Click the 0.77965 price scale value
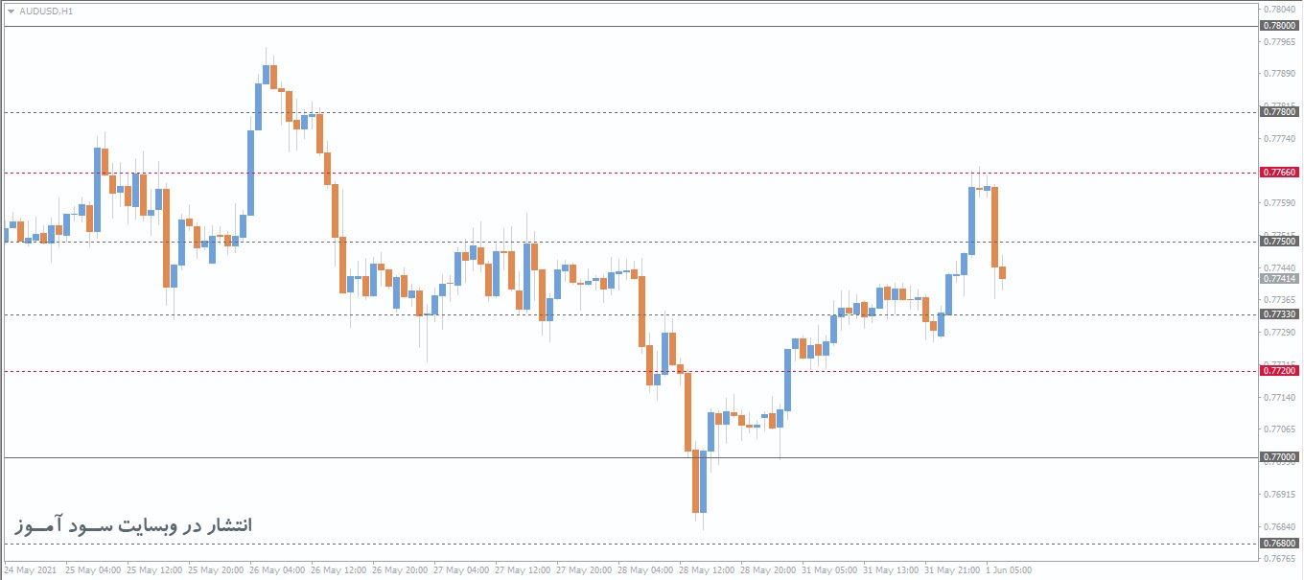Viewport: 1304px width, 580px height. (1282, 42)
